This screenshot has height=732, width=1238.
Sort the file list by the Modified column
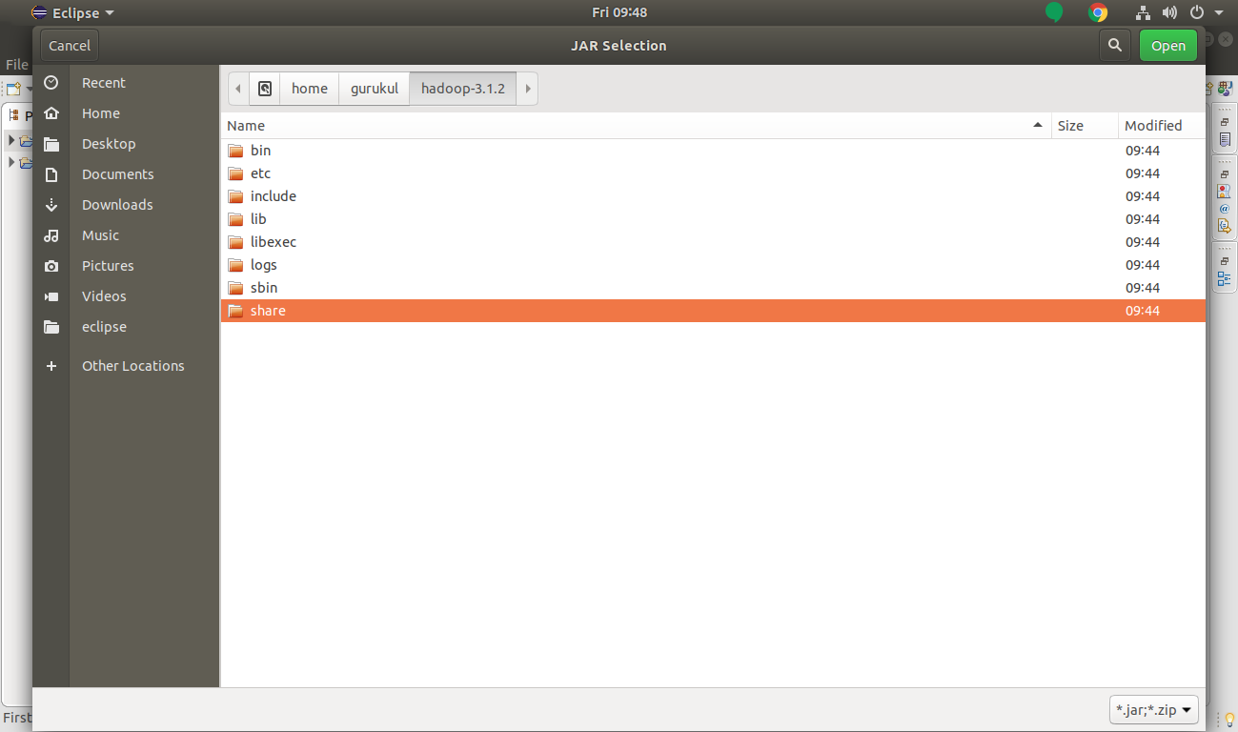point(1162,126)
